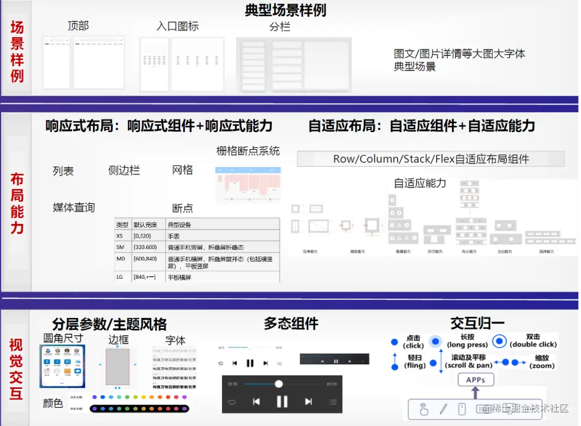581x426 pixels.
Task: Pause playback in the small dark mini player
Action: click(336, 361)
